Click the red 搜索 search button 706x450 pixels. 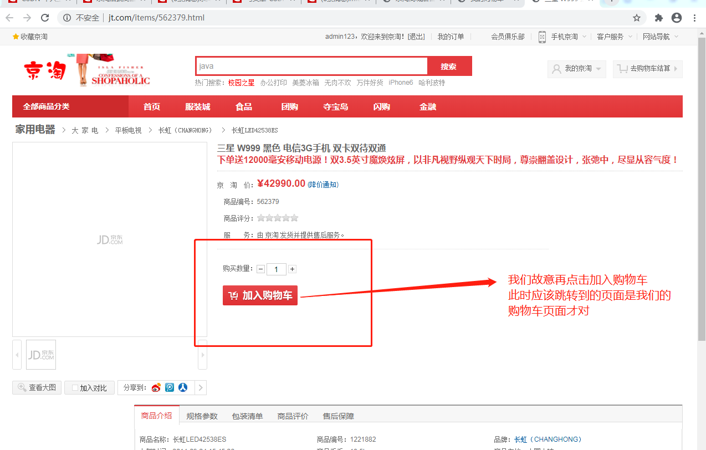pos(449,67)
